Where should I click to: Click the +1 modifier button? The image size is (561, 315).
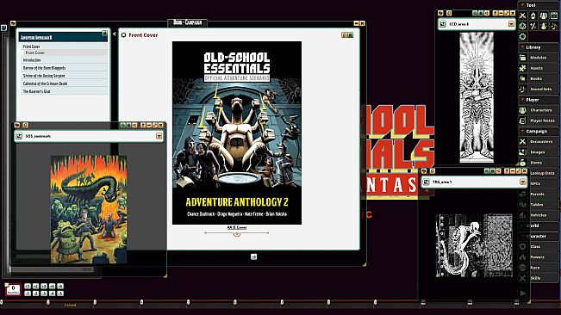pos(28,286)
